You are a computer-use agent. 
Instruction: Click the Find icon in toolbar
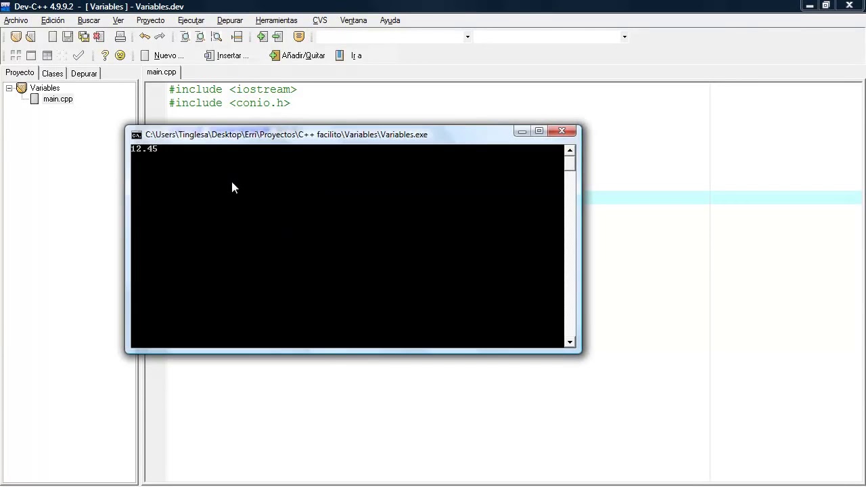coord(185,37)
